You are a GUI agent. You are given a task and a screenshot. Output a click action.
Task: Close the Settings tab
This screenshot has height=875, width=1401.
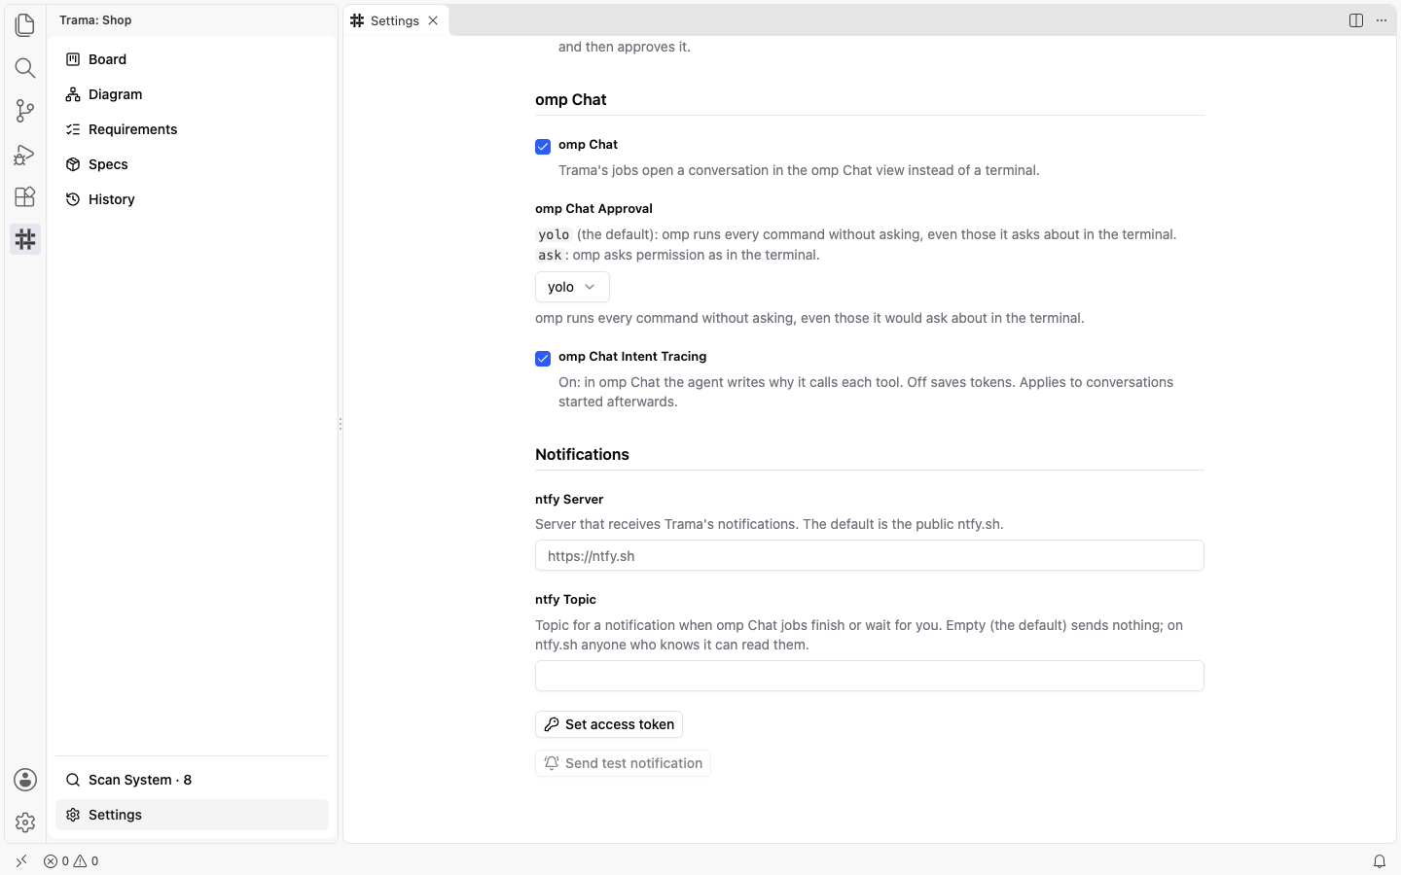pyautogui.click(x=433, y=20)
